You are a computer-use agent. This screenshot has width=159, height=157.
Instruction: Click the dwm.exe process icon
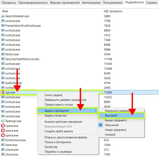[x=3, y=145]
